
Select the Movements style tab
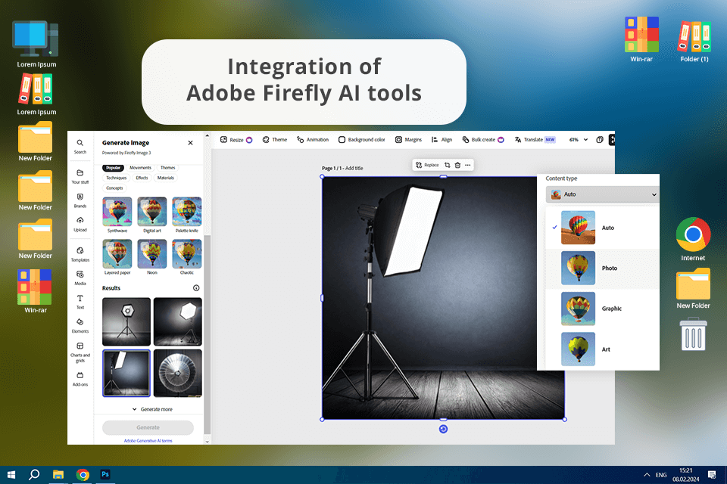click(141, 168)
